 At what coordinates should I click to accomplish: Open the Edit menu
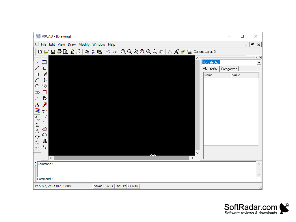52,44
